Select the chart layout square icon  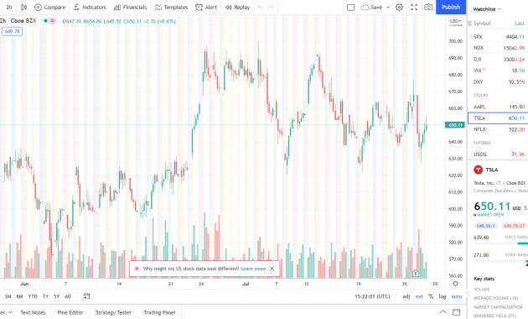point(350,8)
